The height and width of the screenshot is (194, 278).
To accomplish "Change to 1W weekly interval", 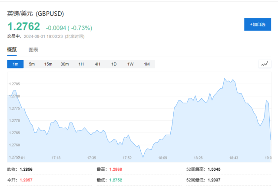I will point(130,64).
